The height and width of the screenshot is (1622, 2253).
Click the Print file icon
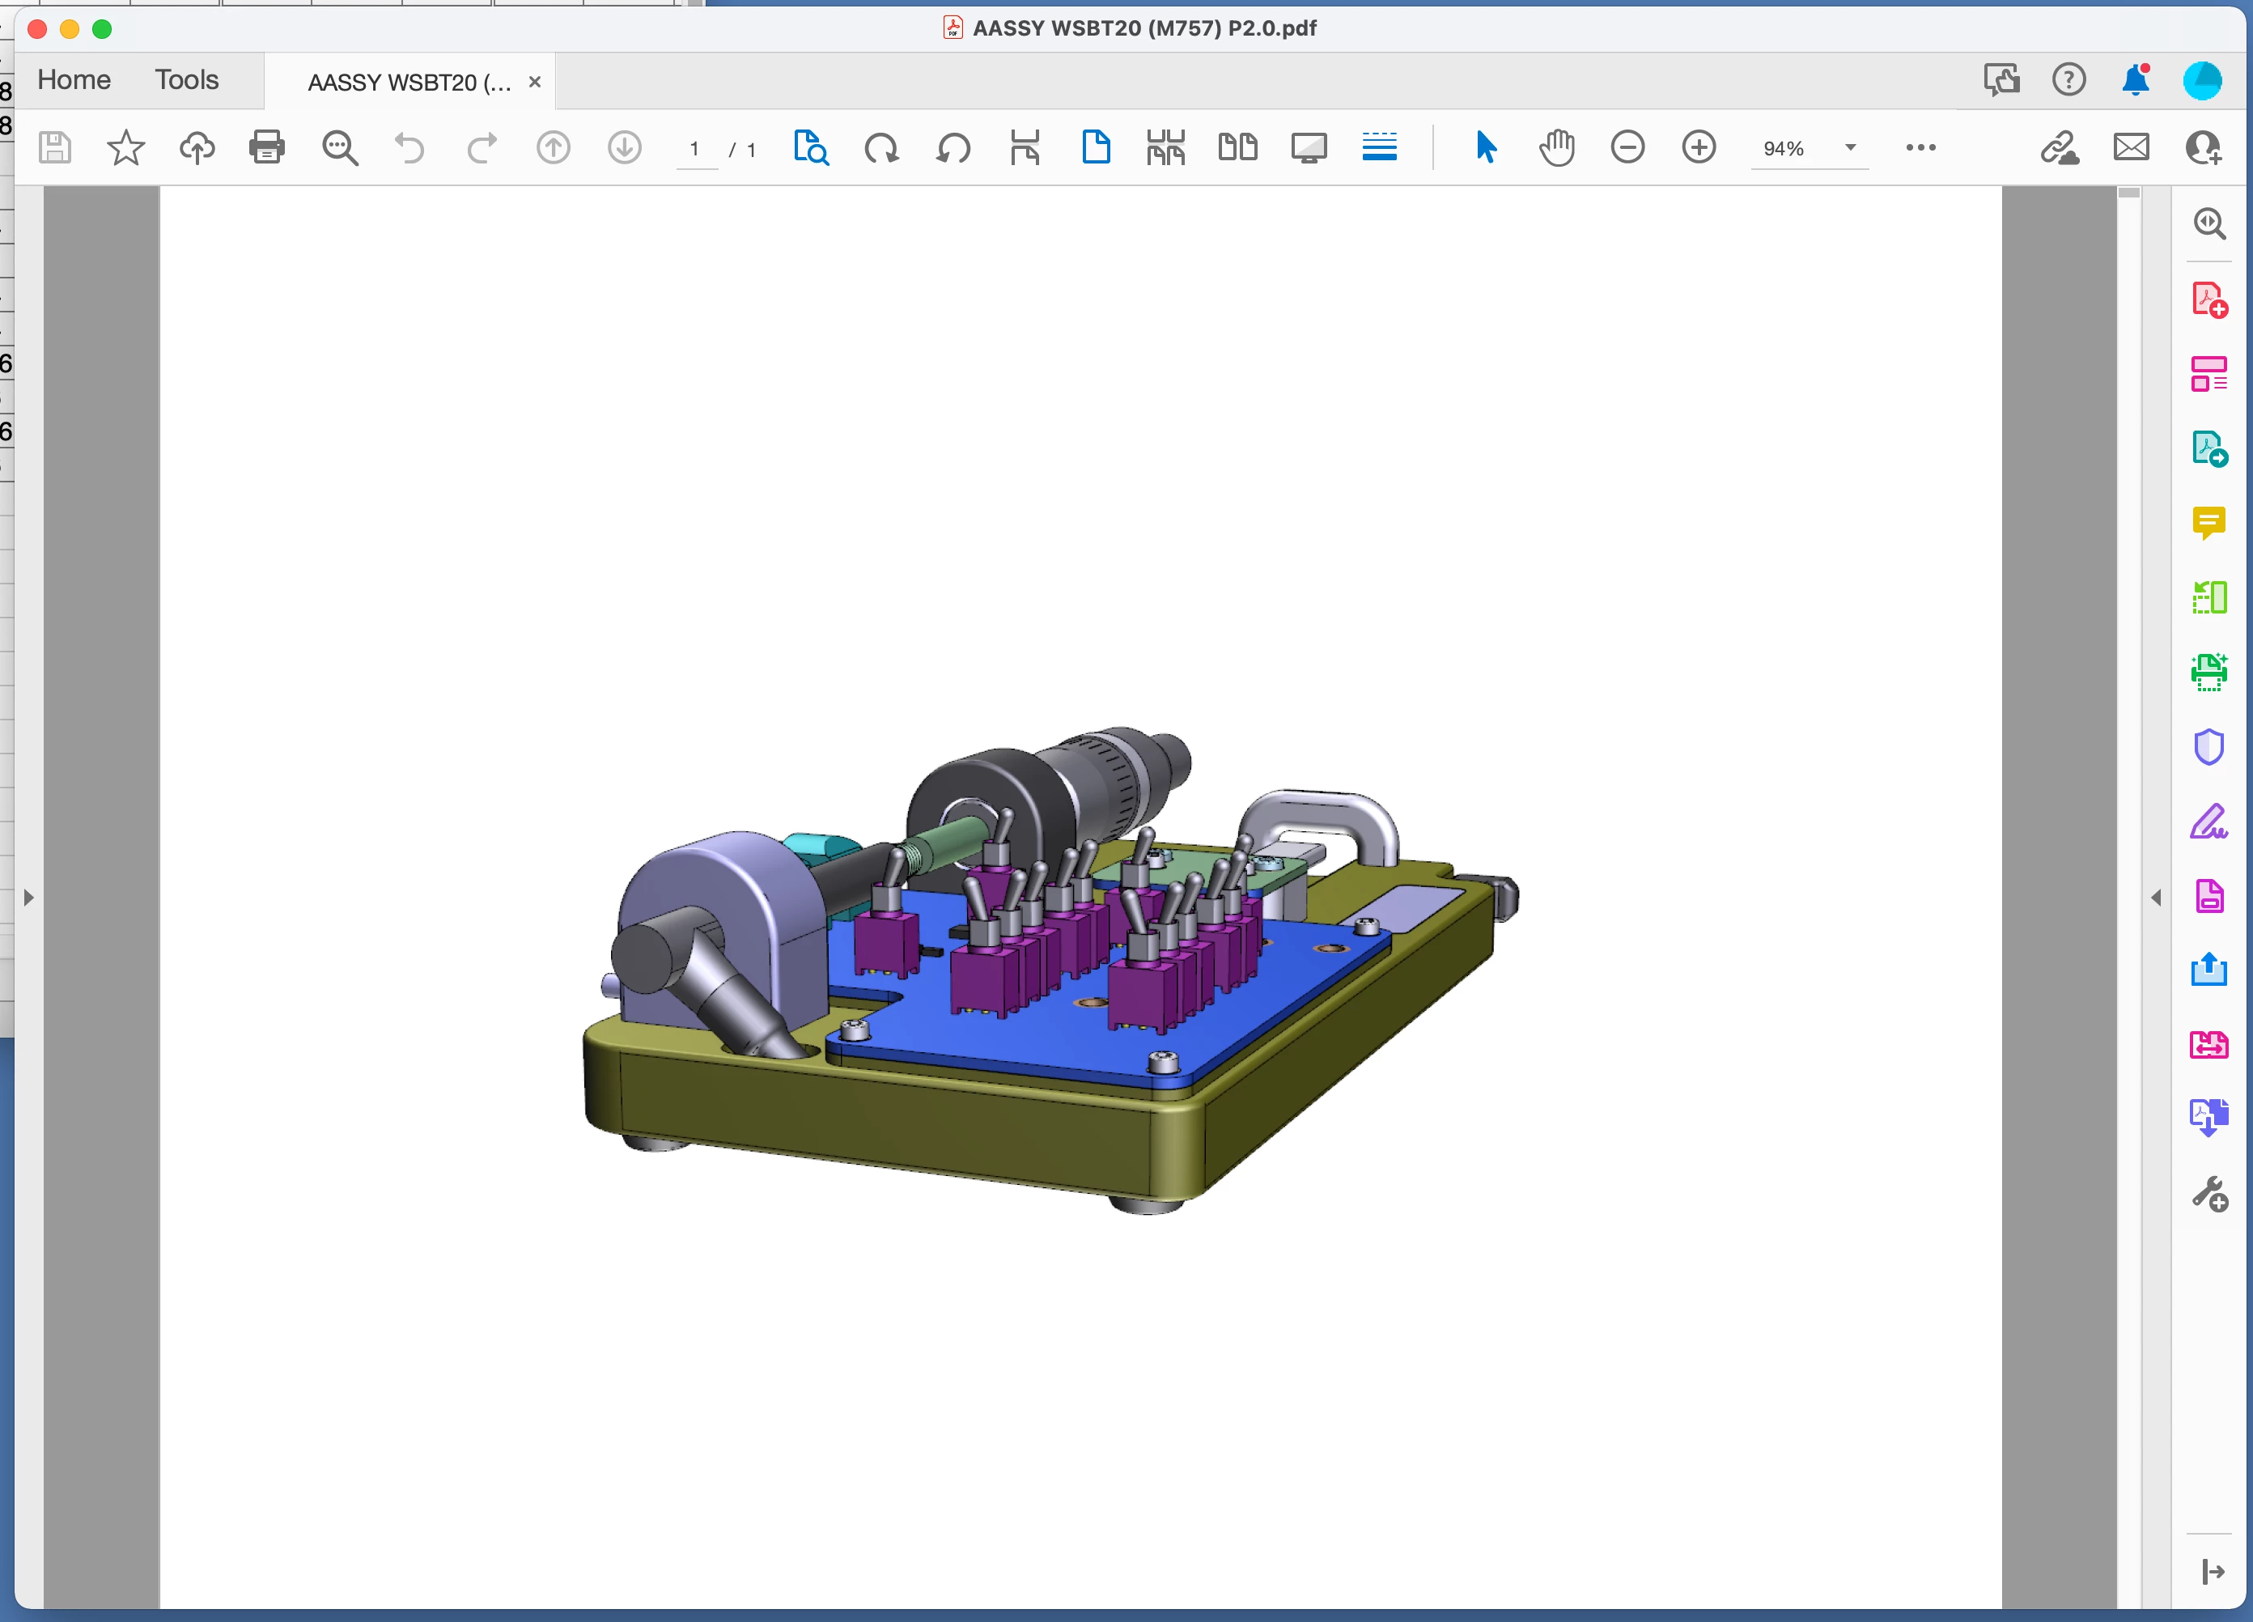266,148
